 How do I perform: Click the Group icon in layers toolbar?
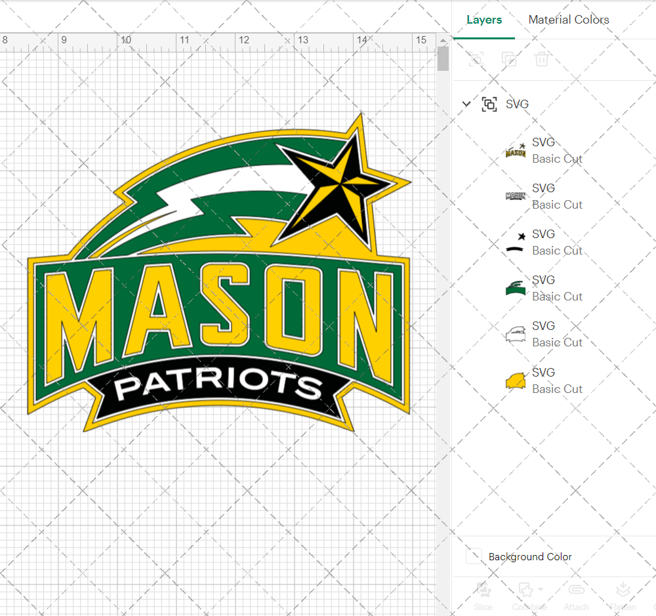point(476,59)
